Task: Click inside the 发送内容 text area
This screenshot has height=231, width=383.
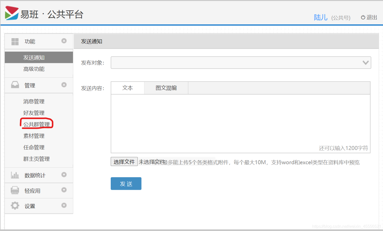Action: pos(241,124)
